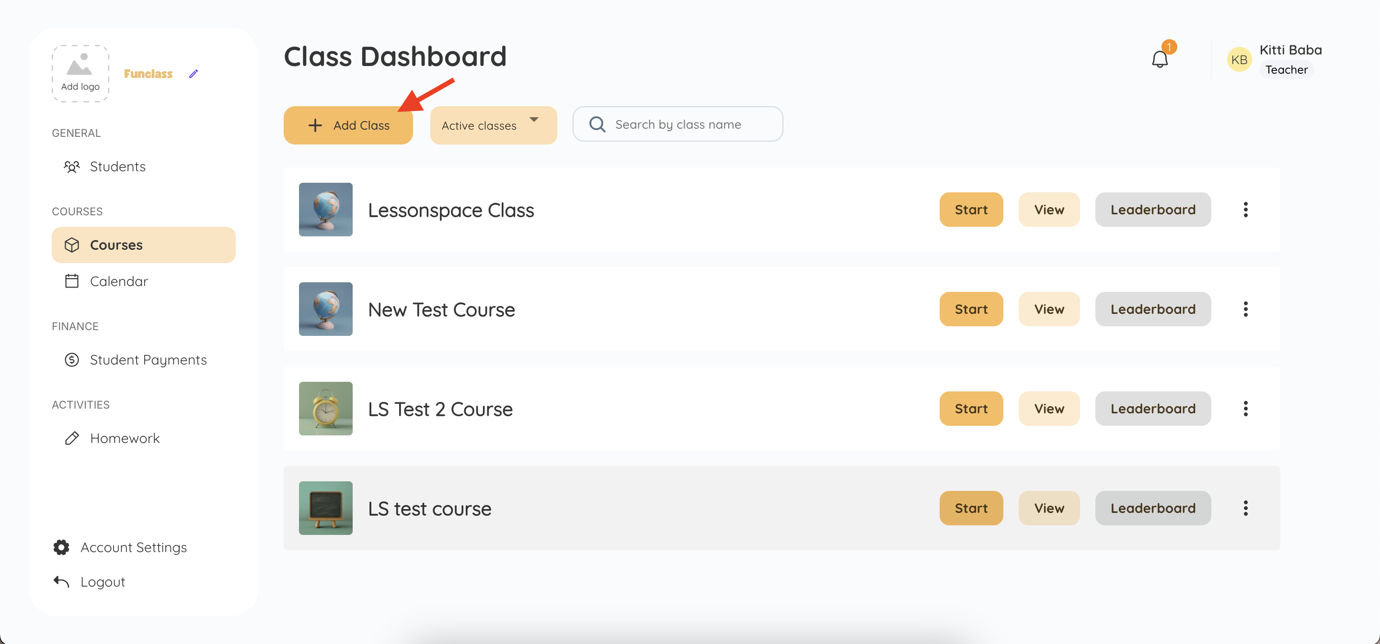Open Leaderboard for LS Test 2 Course
Viewport: 1380px width, 644px height.
[1152, 409]
